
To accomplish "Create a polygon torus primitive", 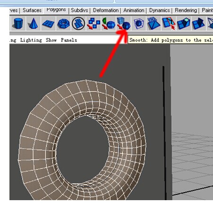I will click(x=63, y=24).
